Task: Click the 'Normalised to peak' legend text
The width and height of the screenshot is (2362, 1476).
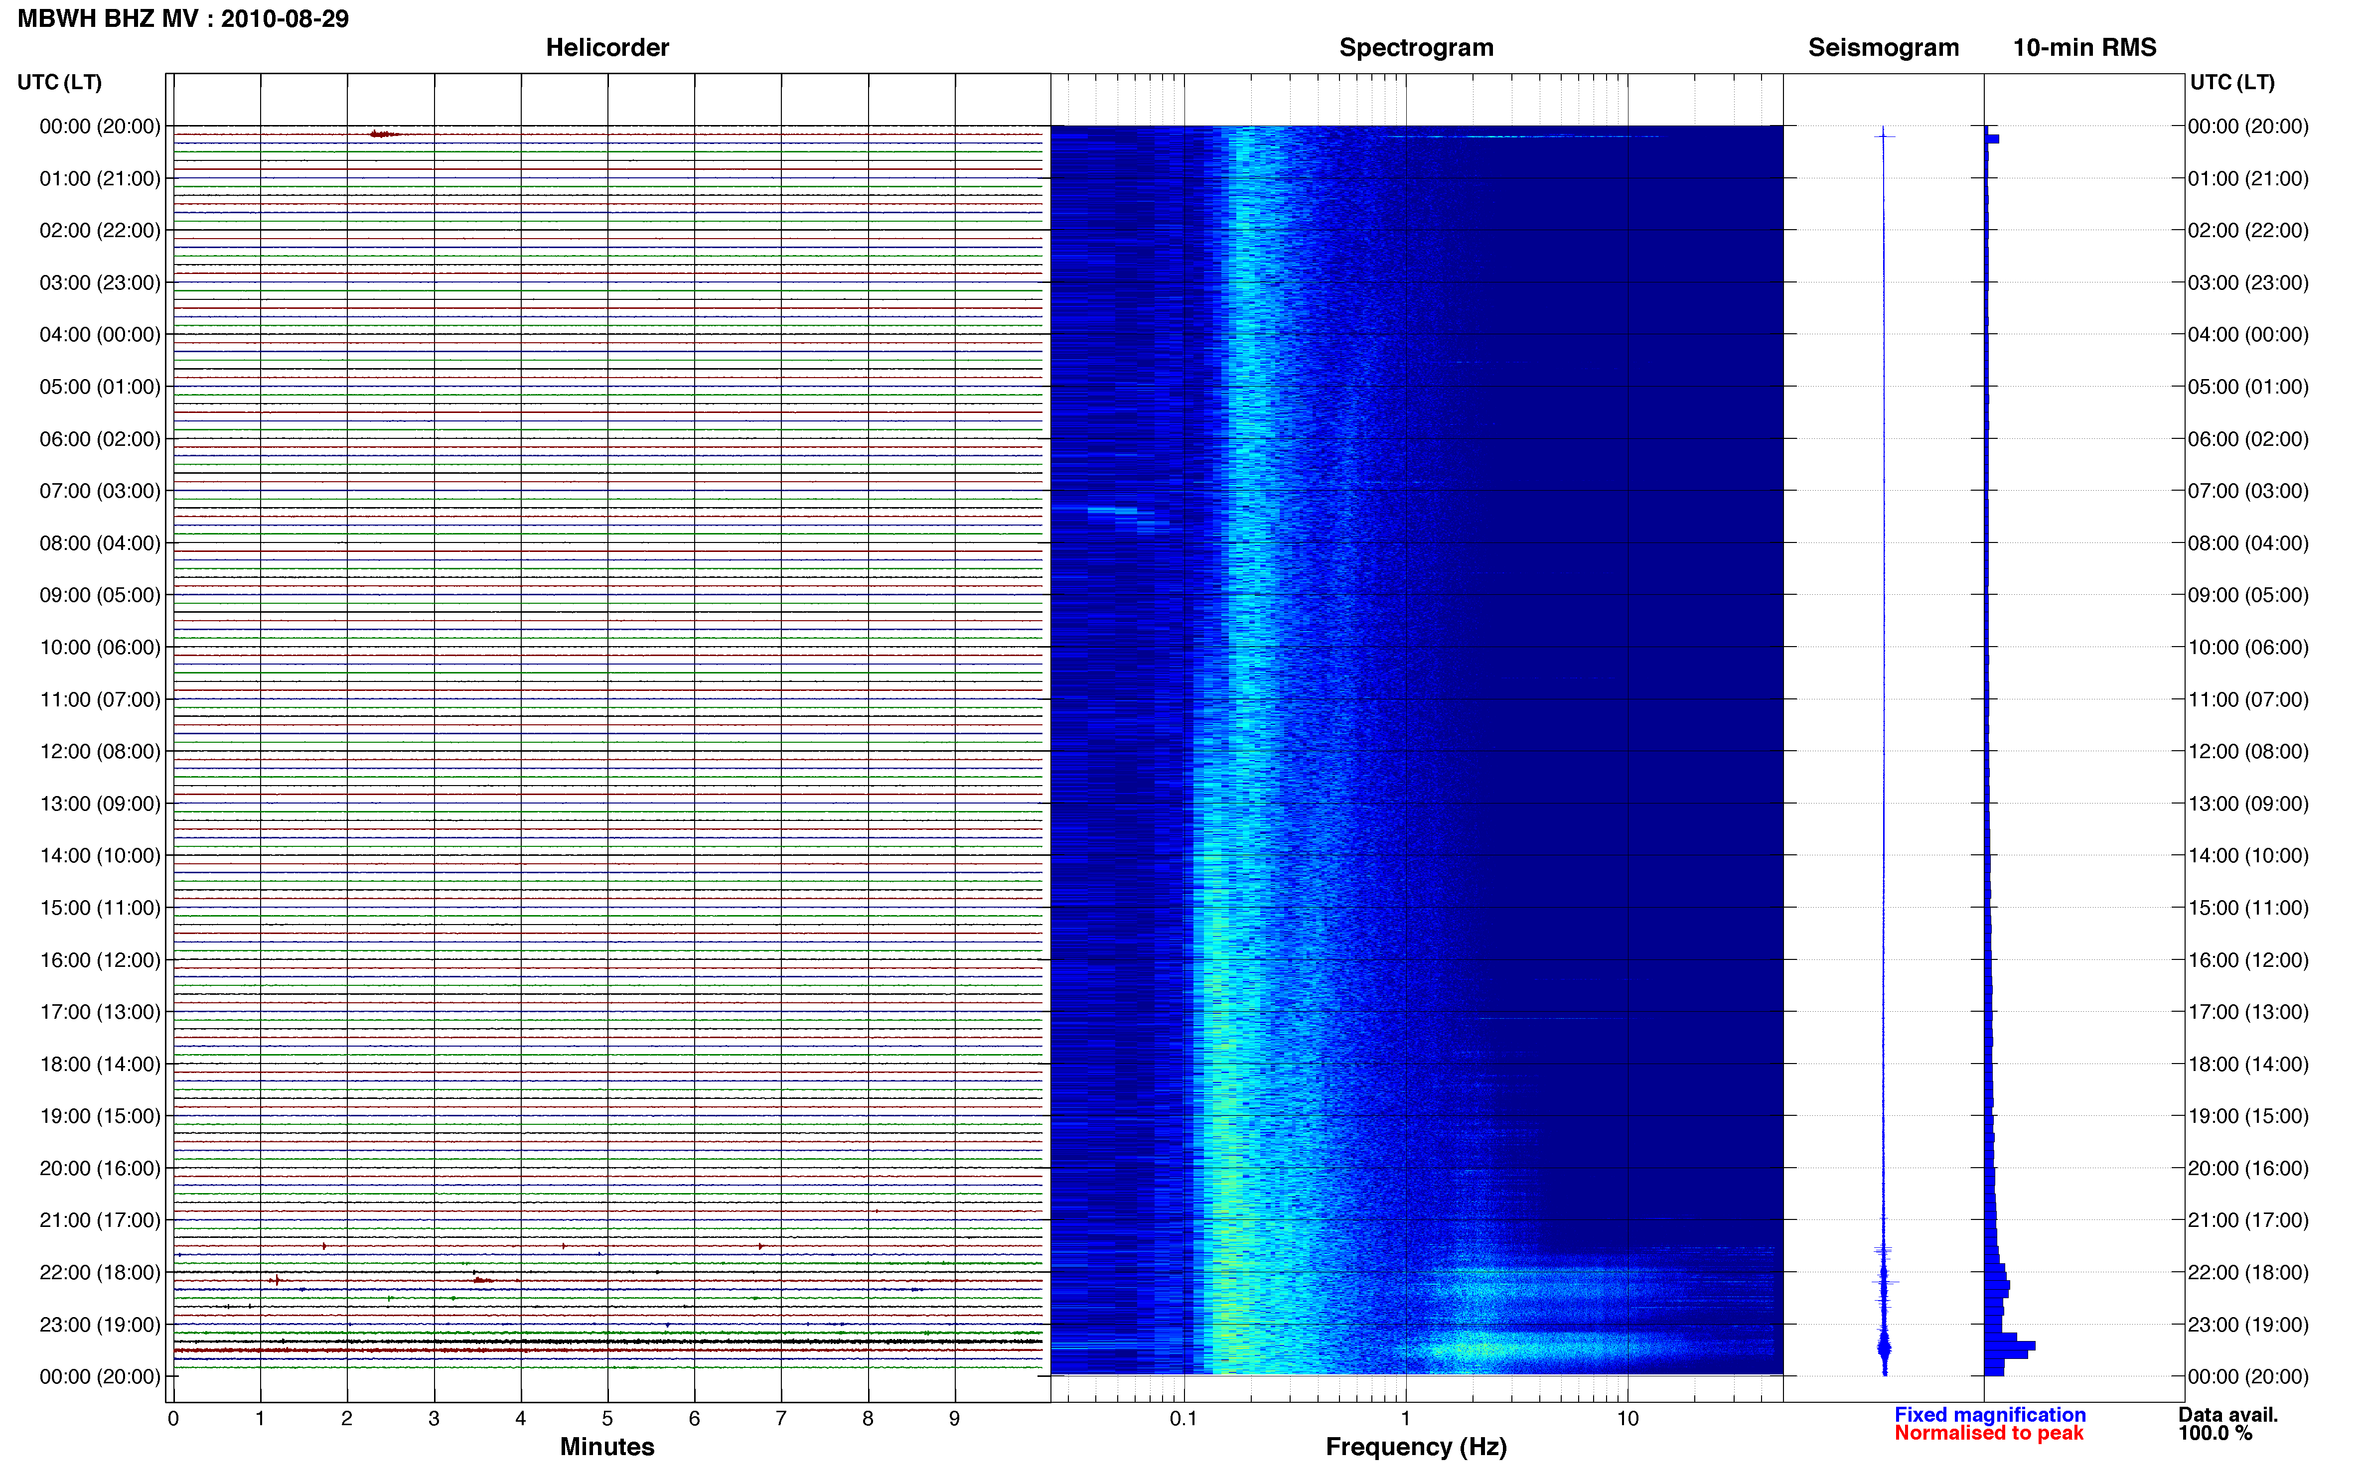Action: (x=1988, y=1433)
